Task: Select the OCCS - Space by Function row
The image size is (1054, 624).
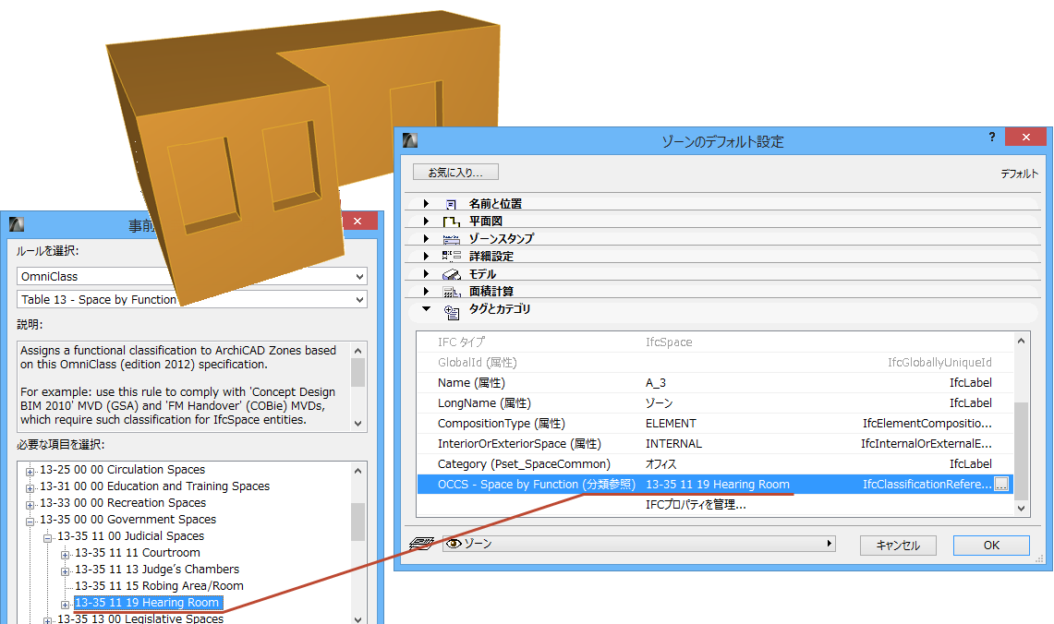Action: click(x=715, y=485)
